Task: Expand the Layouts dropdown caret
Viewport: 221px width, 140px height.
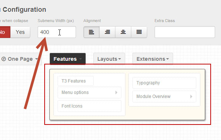Action: pyautogui.click(x=120, y=59)
